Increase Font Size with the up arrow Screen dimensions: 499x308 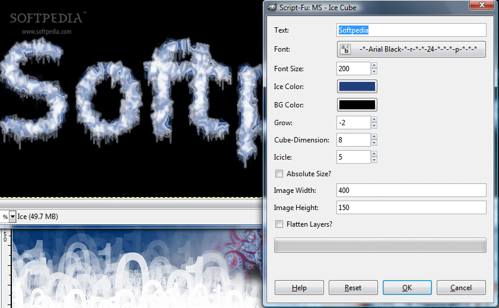click(x=374, y=65)
